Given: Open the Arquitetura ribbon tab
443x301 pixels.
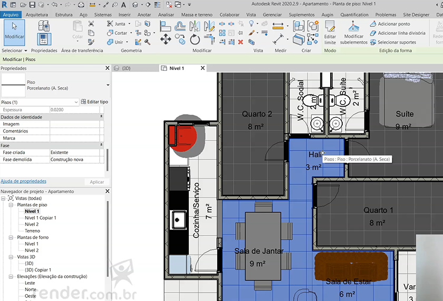Looking at the screenshot, I should [x=36, y=15].
